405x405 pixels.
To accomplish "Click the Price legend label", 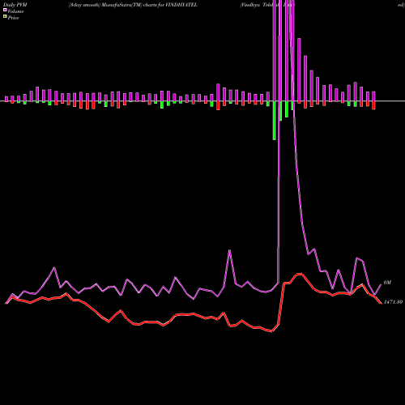I will point(13,18).
